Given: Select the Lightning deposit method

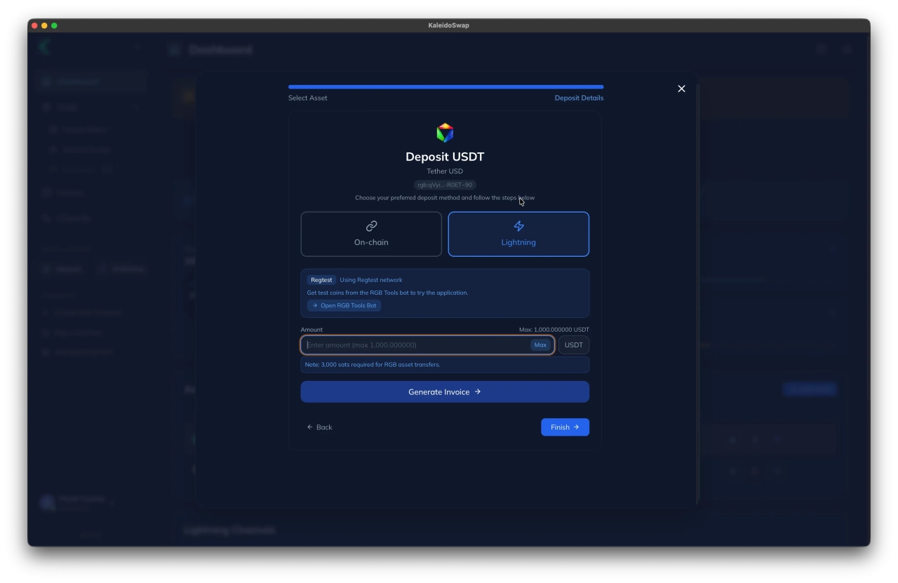Looking at the screenshot, I should pyautogui.click(x=518, y=234).
